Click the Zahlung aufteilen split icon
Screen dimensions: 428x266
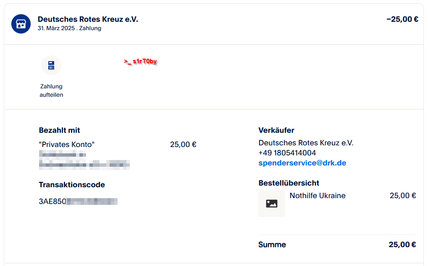51,65
